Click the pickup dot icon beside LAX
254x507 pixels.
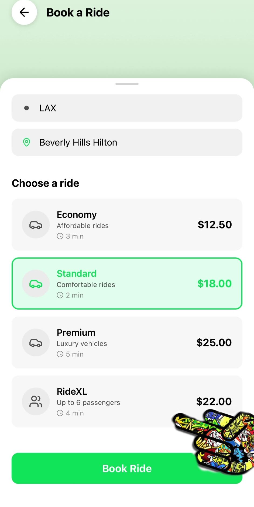[x=26, y=108]
